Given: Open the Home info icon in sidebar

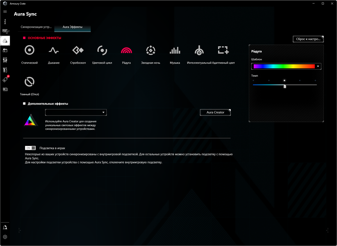Looking at the screenshot, I should (x=5, y=21).
